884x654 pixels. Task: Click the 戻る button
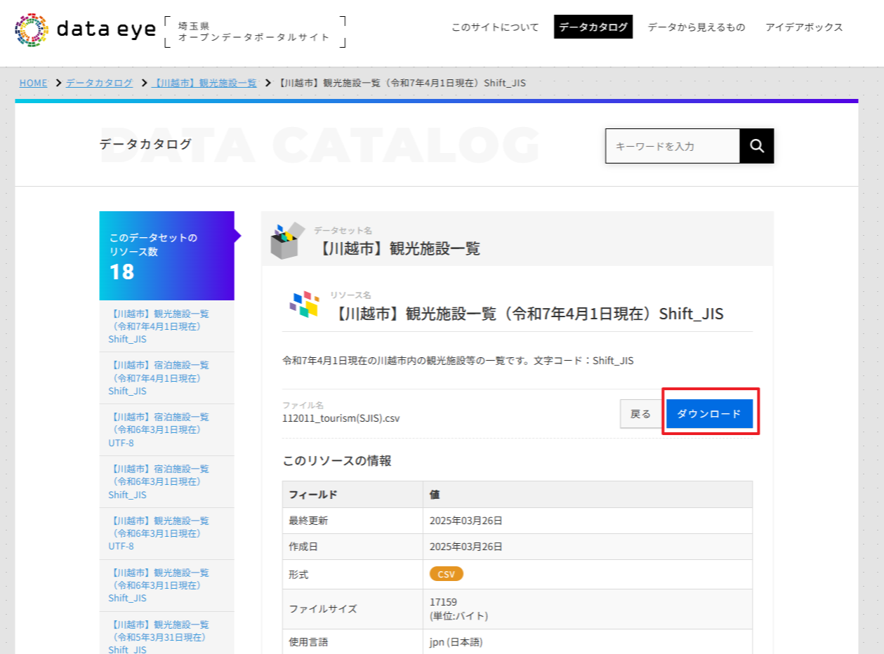640,414
